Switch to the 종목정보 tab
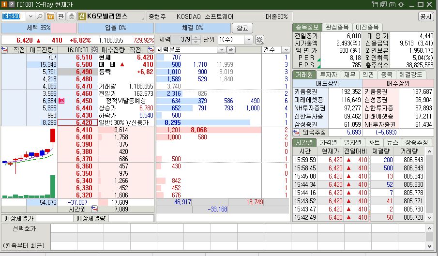This screenshot has height=256, width=438. pyautogui.click(x=307, y=27)
